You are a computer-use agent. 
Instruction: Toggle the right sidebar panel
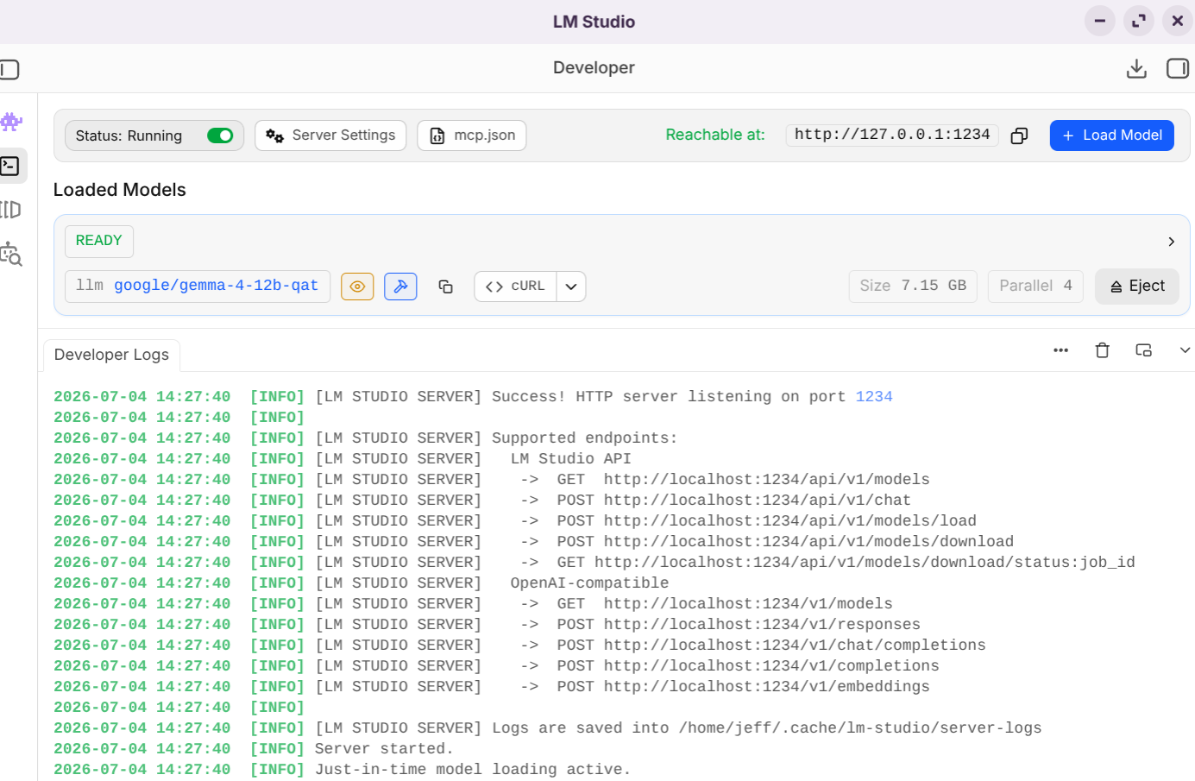coord(1178,68)
